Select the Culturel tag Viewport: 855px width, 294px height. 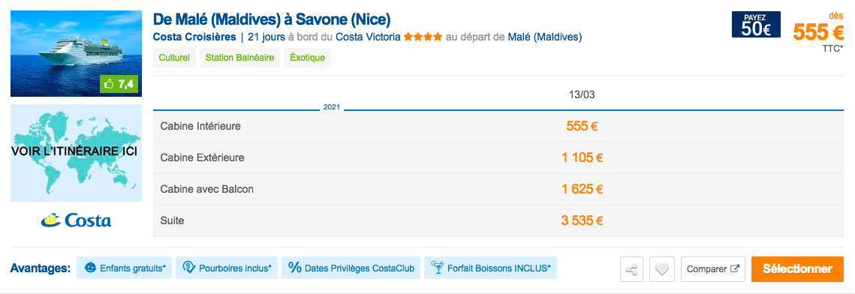click(174, 58)
